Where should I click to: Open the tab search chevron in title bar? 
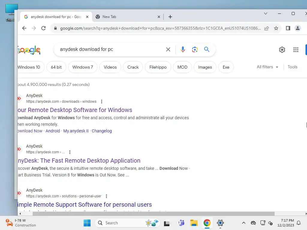tap(266, 13)
